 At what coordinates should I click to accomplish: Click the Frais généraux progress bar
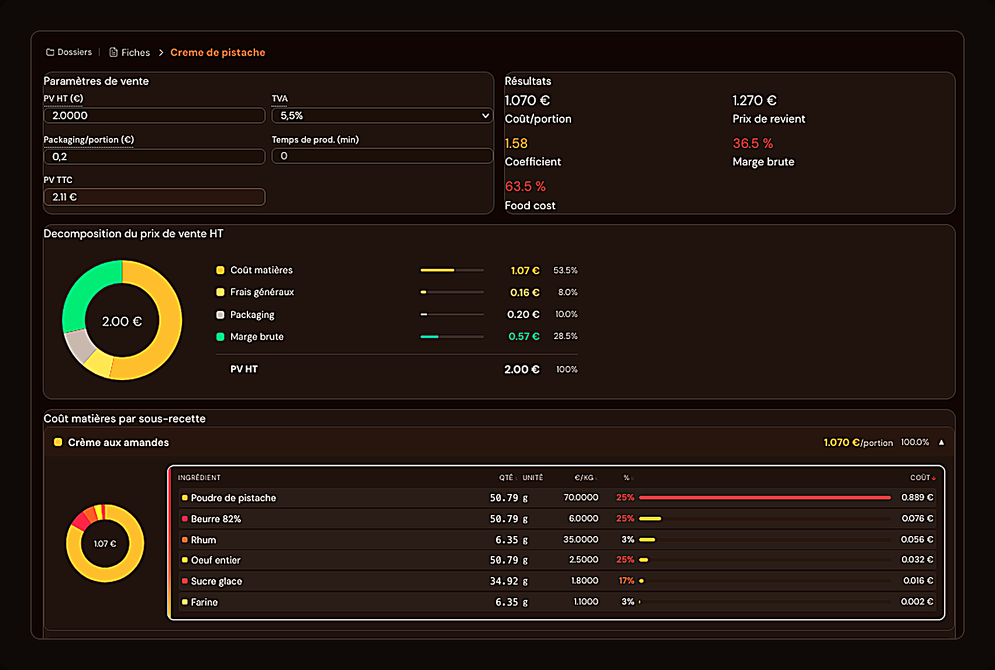pyautogui.click(x=452, y=292)
